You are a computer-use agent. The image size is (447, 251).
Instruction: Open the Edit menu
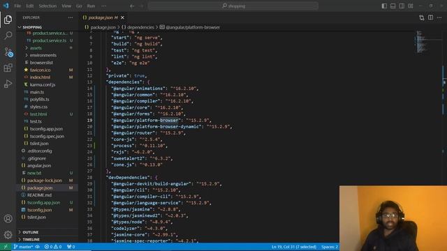coord(29,6)
